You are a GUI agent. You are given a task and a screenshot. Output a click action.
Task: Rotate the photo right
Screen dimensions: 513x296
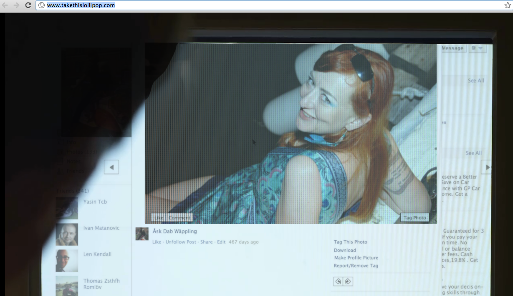[x=348, y=281]
